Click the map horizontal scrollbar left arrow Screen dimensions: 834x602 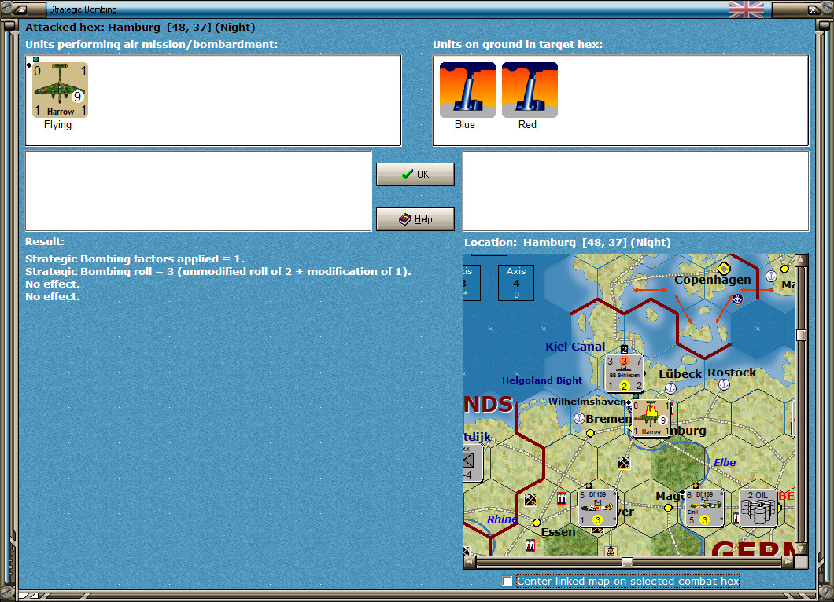(x=469, y=562)
